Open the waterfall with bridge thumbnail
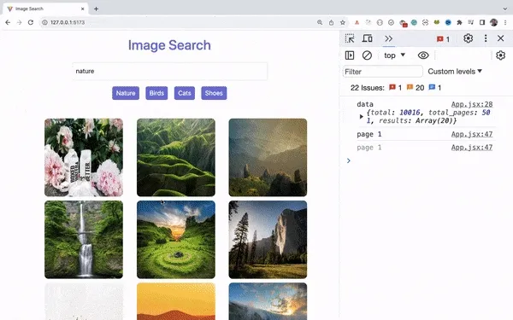513x320 pixels. [x=84, y=240]
